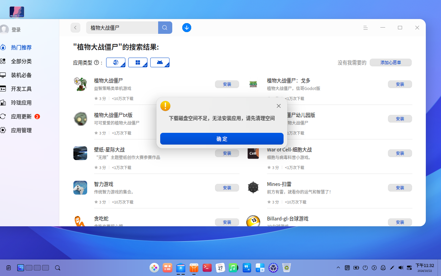Click the magnifier search button beside the search box
The image size is (441, 276).
165,28
